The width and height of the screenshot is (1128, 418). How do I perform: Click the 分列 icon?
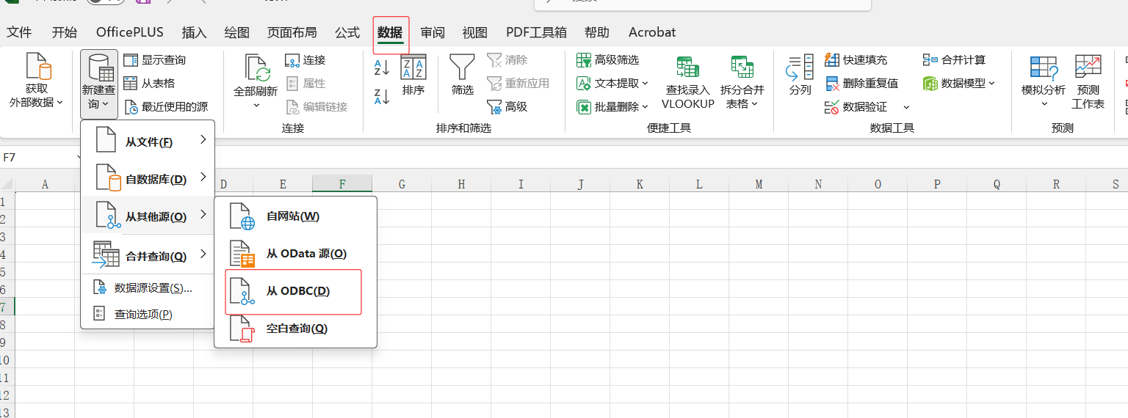[x=800, y=76]
